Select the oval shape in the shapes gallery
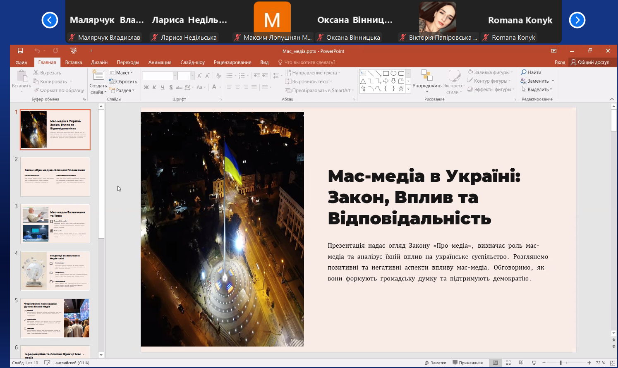Screen dimensions: 618x368 tap(393, 73)
